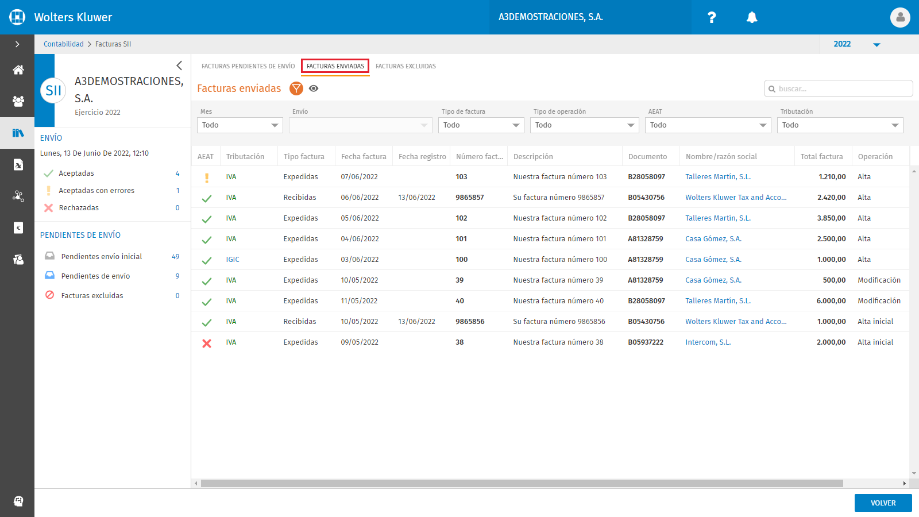The width and height of the screenshot is (919, 517).
Task: Click the red X status of invoice 38
Action: pyautogui.click(x=207, y=343)
